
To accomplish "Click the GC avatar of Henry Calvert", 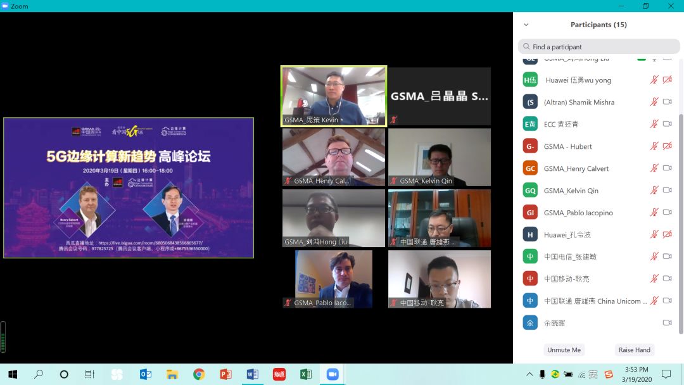I will [x=530, y=168].
